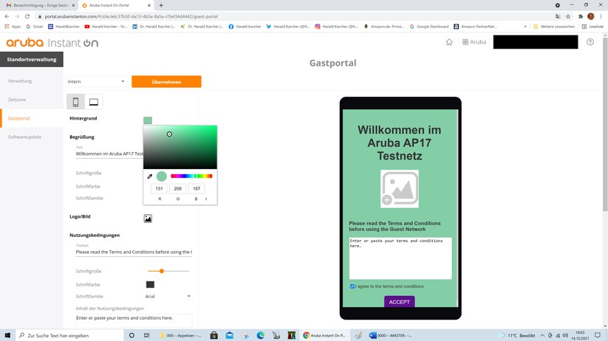Open the Intern portal type dropdown
The width and height of the screenshot is (608, 341).
click(96, 81)
